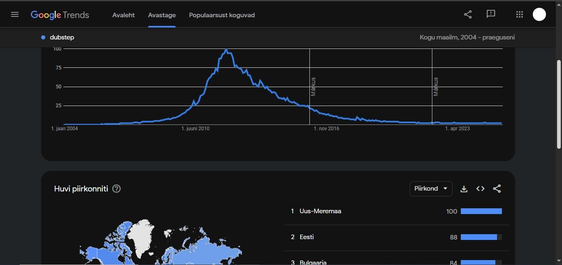Open the account profile avatar

539,14
